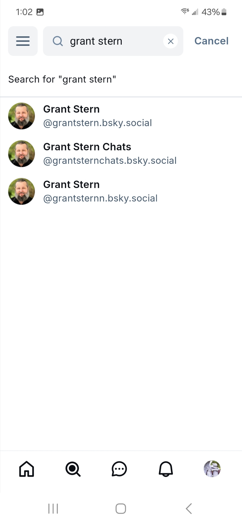
Task: Open Grant Stern @grantstern.bsky.social profile
Action: (98, 116)
